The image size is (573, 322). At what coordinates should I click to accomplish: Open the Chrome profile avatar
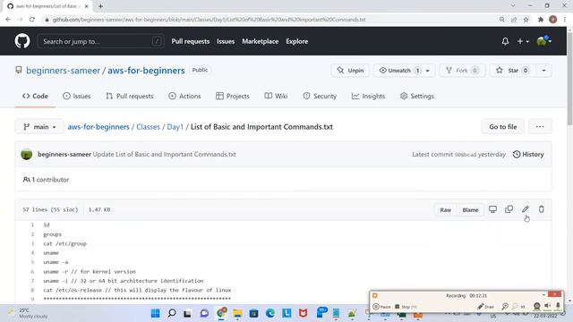553,20
